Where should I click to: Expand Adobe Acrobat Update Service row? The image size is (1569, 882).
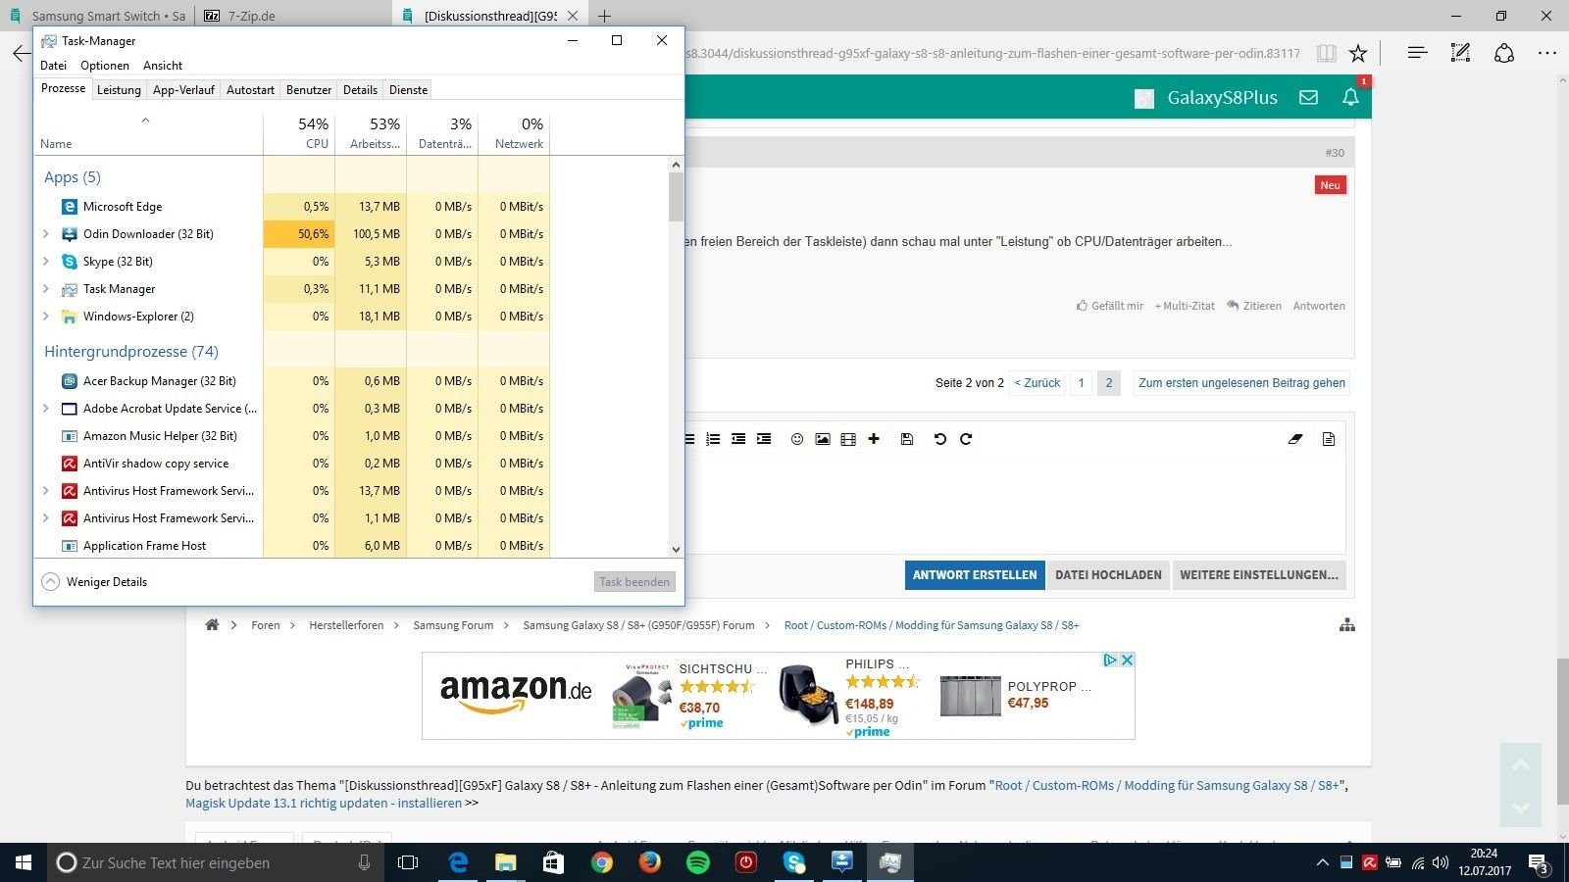point(45,409)
